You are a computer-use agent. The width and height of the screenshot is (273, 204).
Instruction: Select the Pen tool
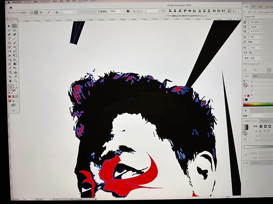tap(9, 35)
